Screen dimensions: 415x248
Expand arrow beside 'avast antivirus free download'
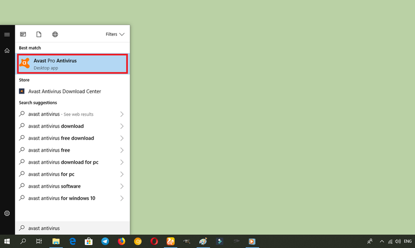(x=122, y=138)
